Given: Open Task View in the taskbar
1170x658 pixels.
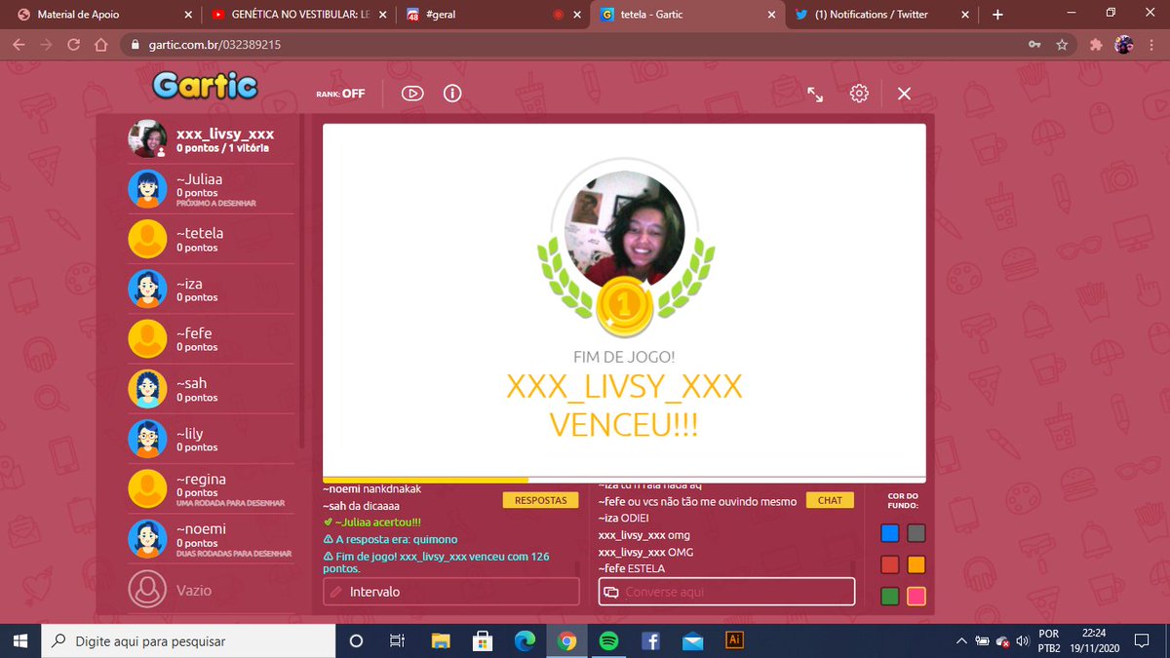Looking at the screenshot, I should (398, 641).
